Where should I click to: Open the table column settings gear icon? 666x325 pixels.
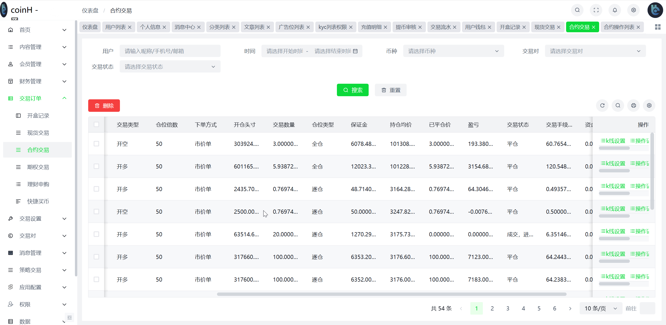pos(649,106)
